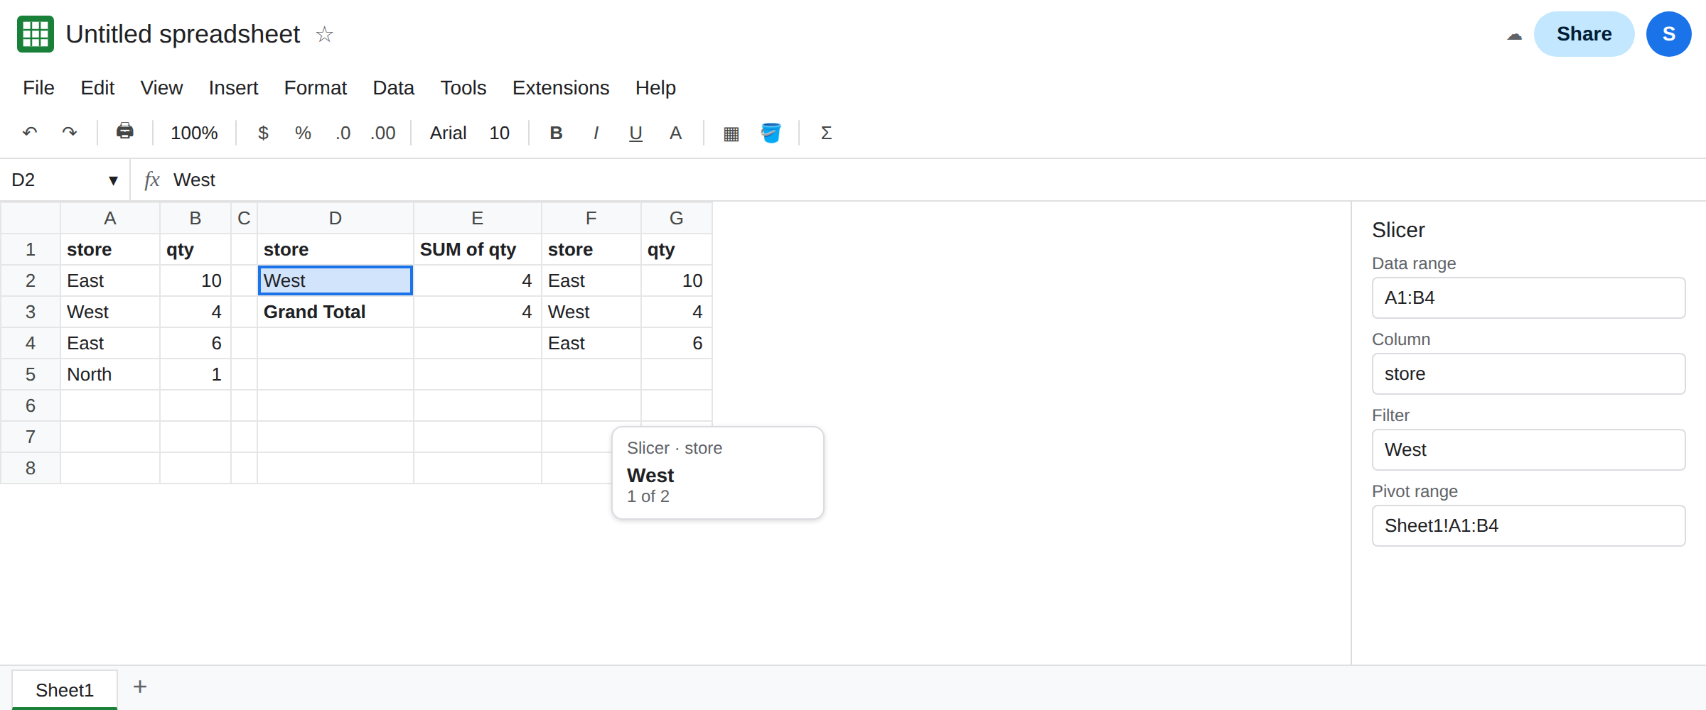Select the SUM of qty header cell
Image resolution: width=1706 pixels, height=710 pixels.
point(478,249)
